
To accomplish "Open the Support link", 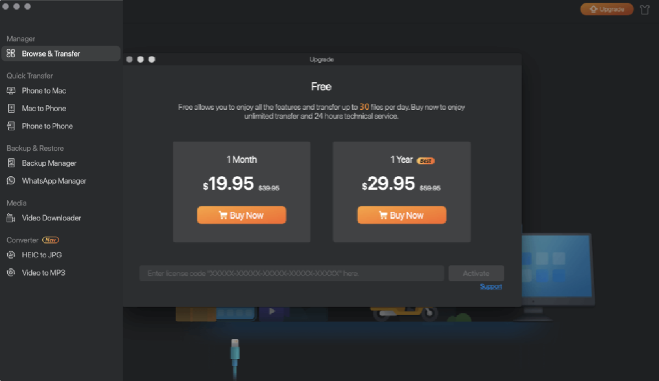I will pyautogui.click(x=491, y=286).
